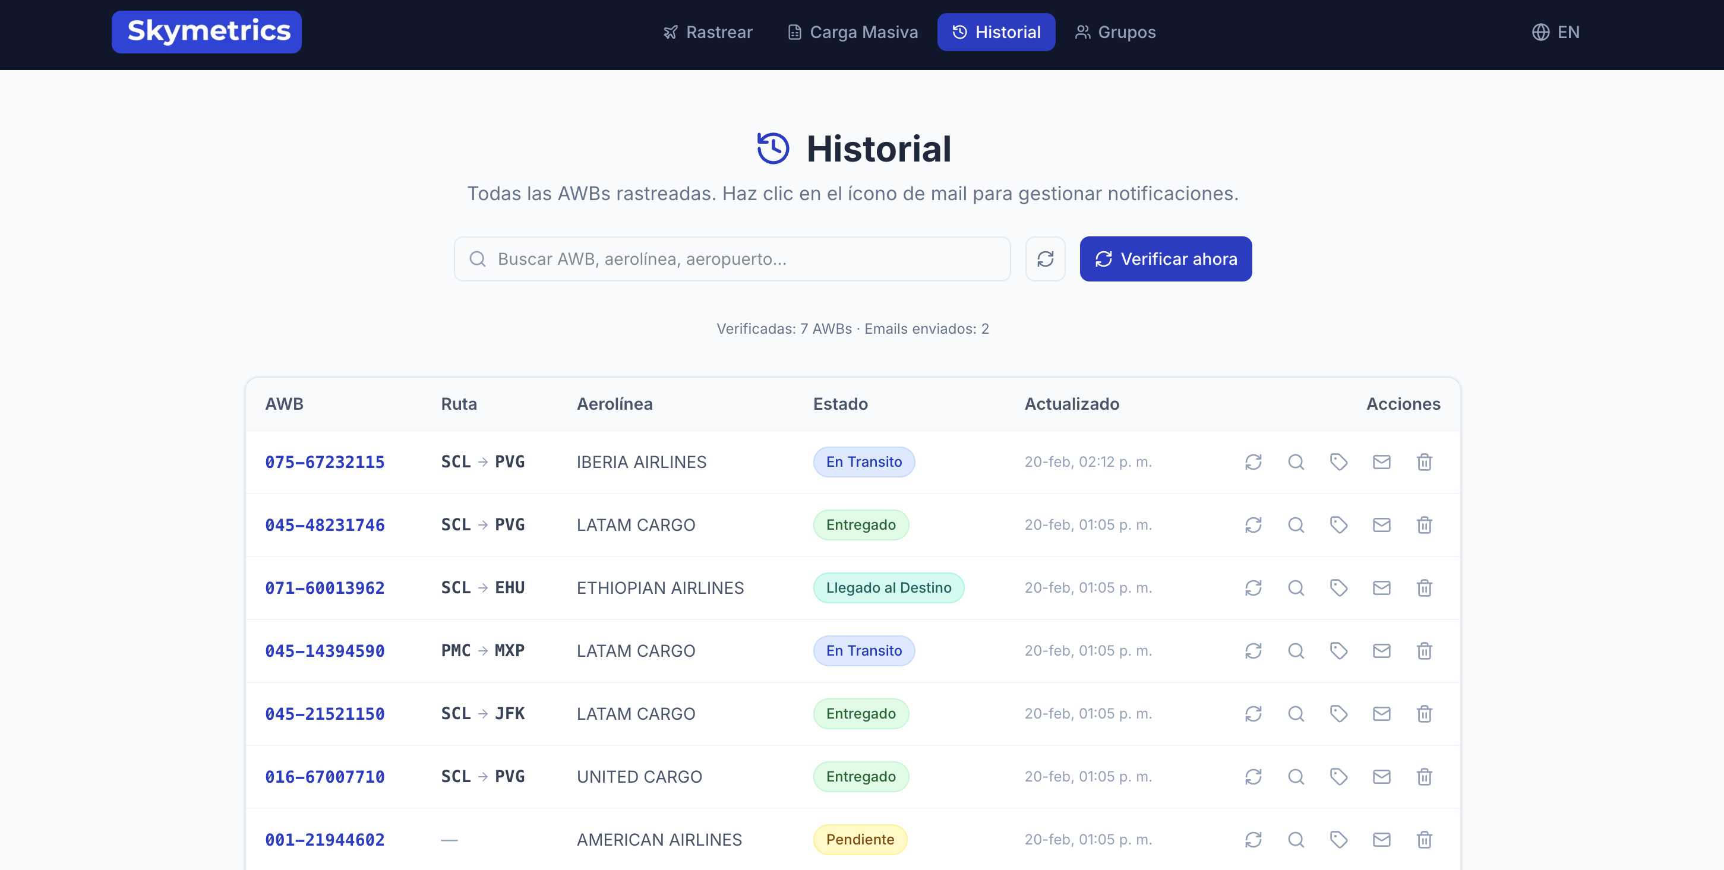This screenshot has height=870, width=1724.
Task: Click the reload icon beside search box
Action: pos(1046,259)
